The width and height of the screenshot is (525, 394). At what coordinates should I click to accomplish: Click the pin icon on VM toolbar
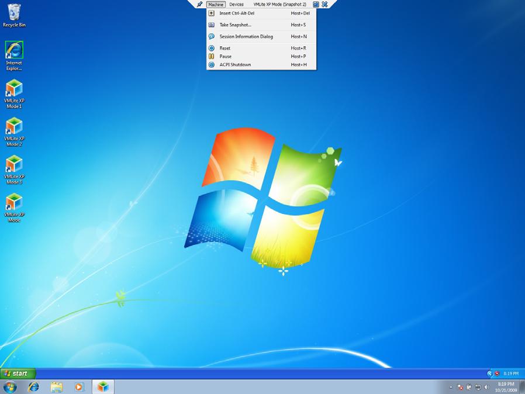pyautogui.click(x=199, y=4)
